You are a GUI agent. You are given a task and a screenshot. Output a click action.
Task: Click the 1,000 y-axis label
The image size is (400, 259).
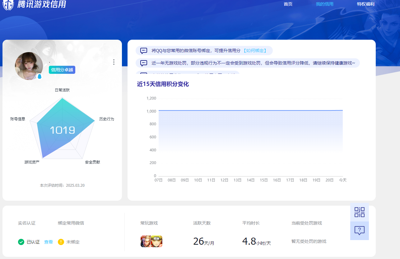pos(151,111)
